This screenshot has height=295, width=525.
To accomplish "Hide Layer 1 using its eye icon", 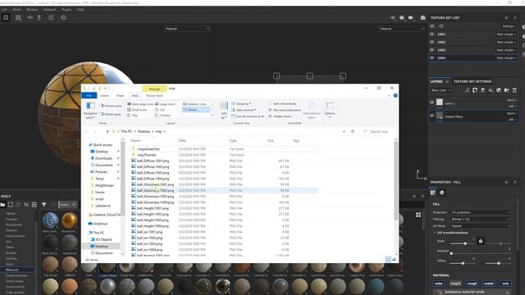I will [432, 102].
